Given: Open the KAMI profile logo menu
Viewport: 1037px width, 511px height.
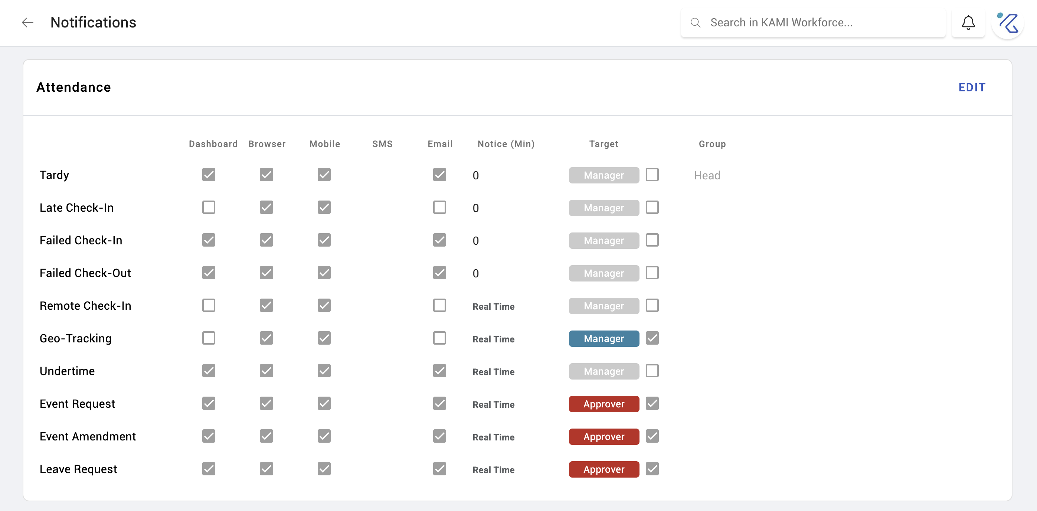Looking at the screenshot, I should pos(1008,23).
